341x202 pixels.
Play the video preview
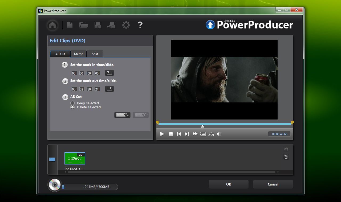click(162, 134)
